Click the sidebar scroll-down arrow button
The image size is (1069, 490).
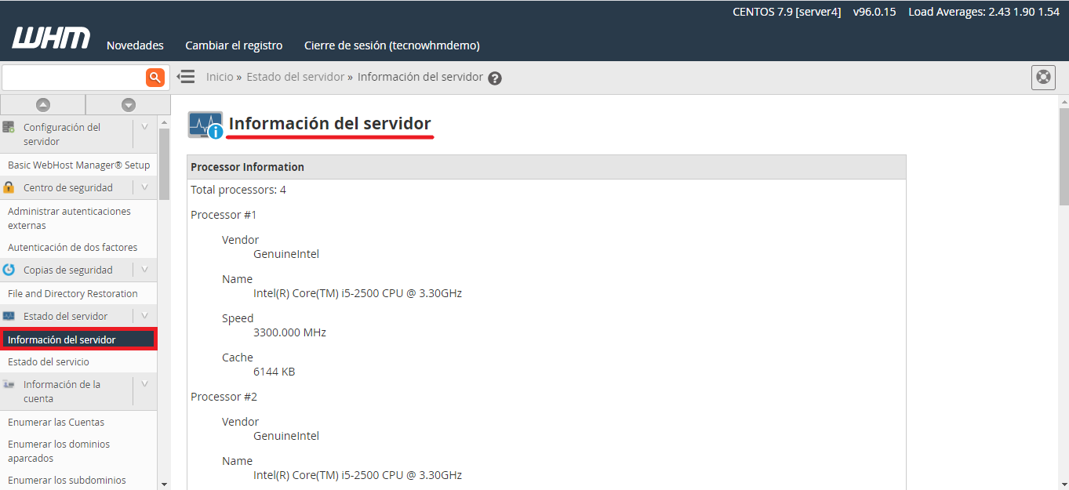point(128,105)
